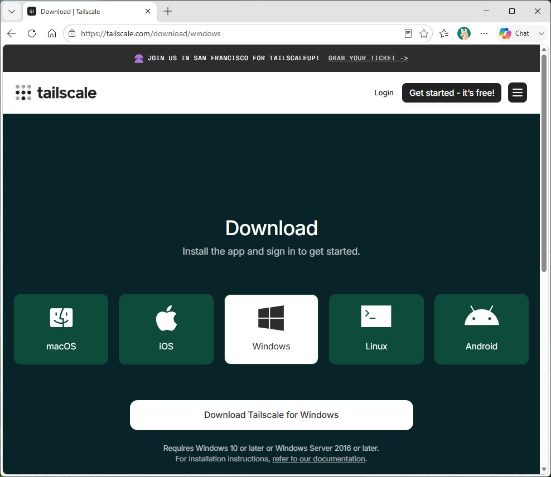Click Get started - it's free button

(x=452, y=93)
